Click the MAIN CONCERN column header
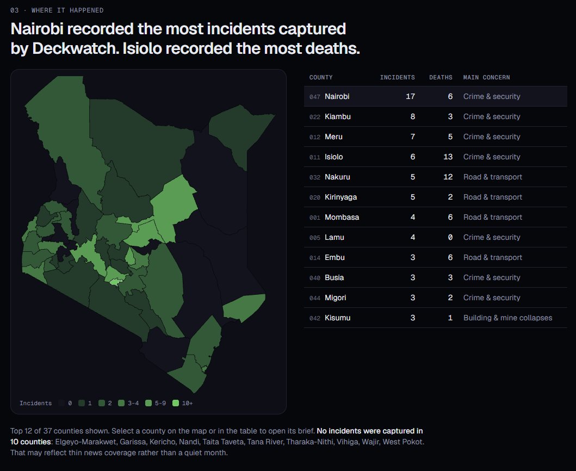 (x=486, y=77)
